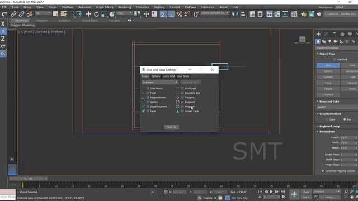The width and height of the screenshot is (358, 201).
Task: Open the selection filter All dropdown
Action: click(43, 13)
